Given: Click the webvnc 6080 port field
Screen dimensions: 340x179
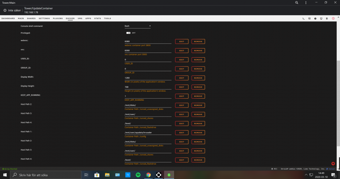Looking at the screenshot, I should tap(148, 41).
